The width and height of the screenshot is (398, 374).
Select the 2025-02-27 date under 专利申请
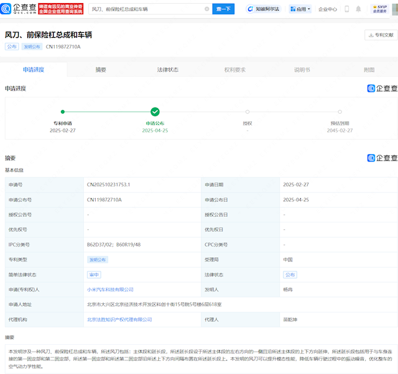click(x=63, y=130)
